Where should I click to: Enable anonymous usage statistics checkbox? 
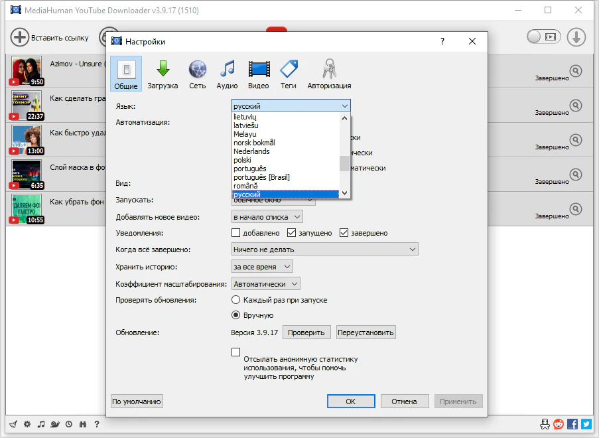point(235,352)
